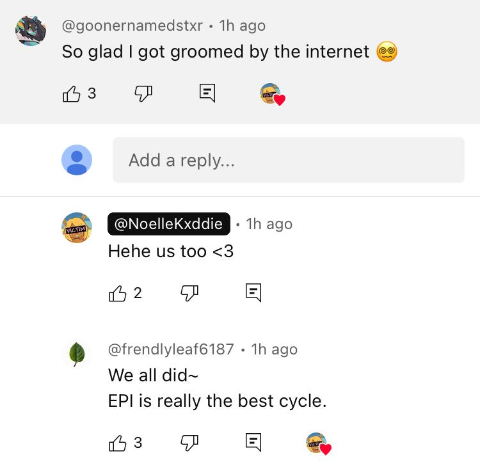Click the green leaf avatar
Screen dimensions: 480x476
pyautogui.click(x=77, y=354)
